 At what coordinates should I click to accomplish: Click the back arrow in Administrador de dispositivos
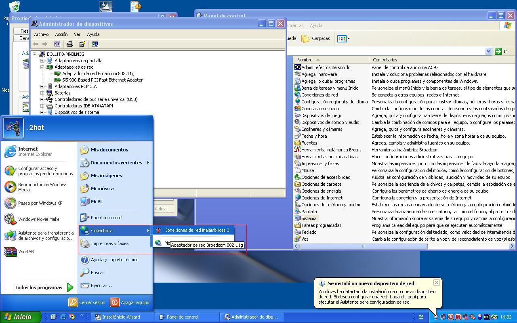click(36, 44)
